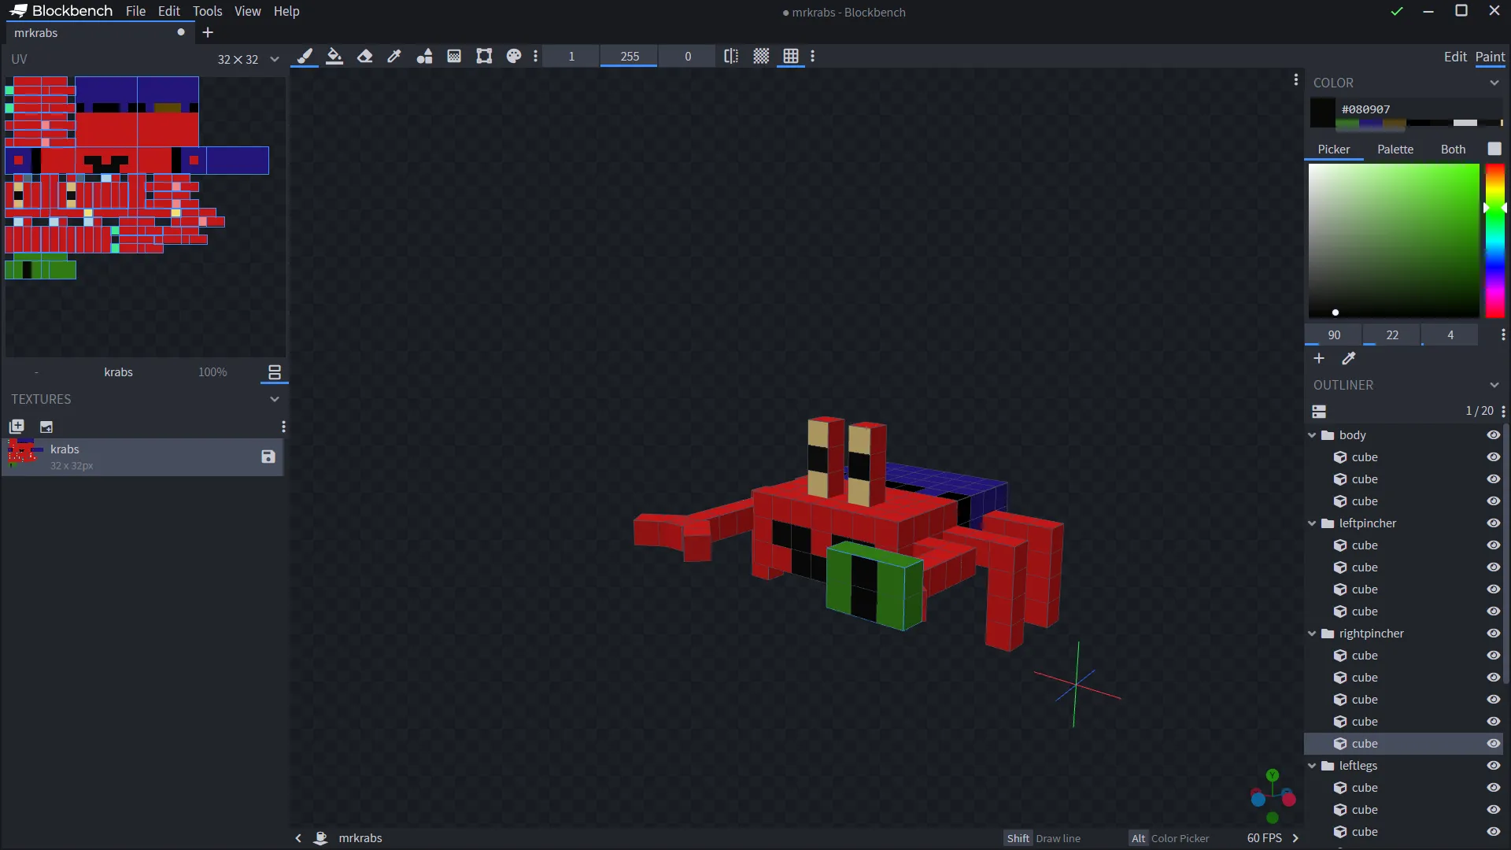Select the Color Picker eyedropper tool
Viewport: 1511px width, 850px height.
394,56
